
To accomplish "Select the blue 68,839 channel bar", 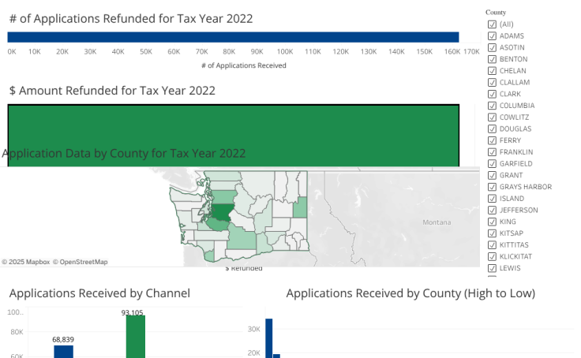I will [63, 352].
